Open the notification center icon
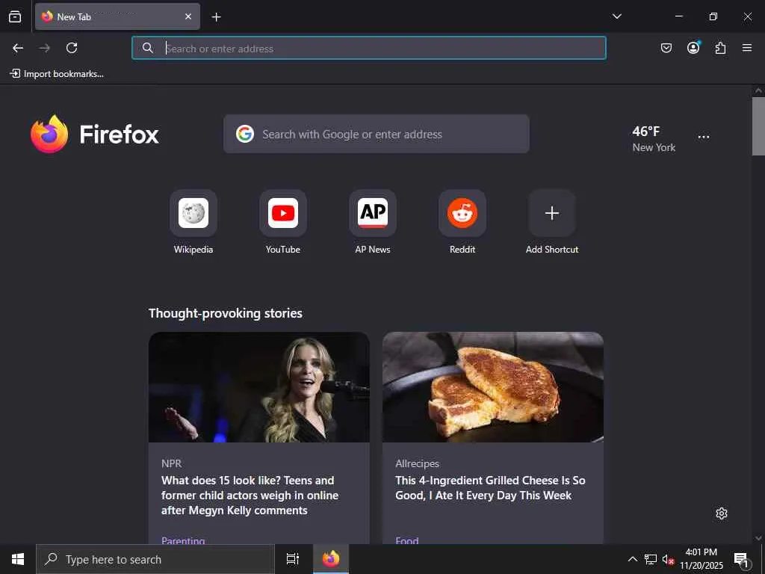765x574 pixels. [742, 559]
